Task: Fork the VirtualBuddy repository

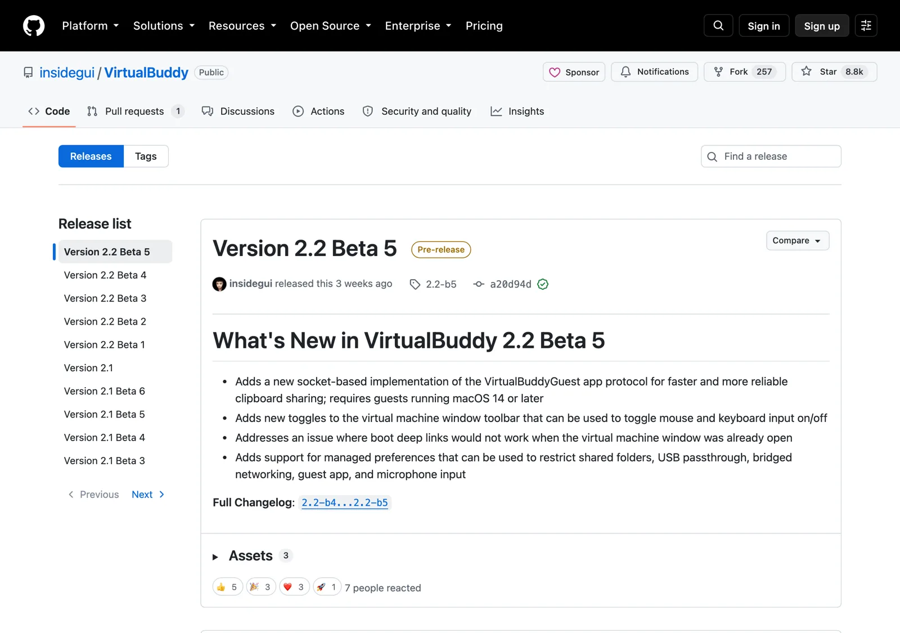Action: 744,72
